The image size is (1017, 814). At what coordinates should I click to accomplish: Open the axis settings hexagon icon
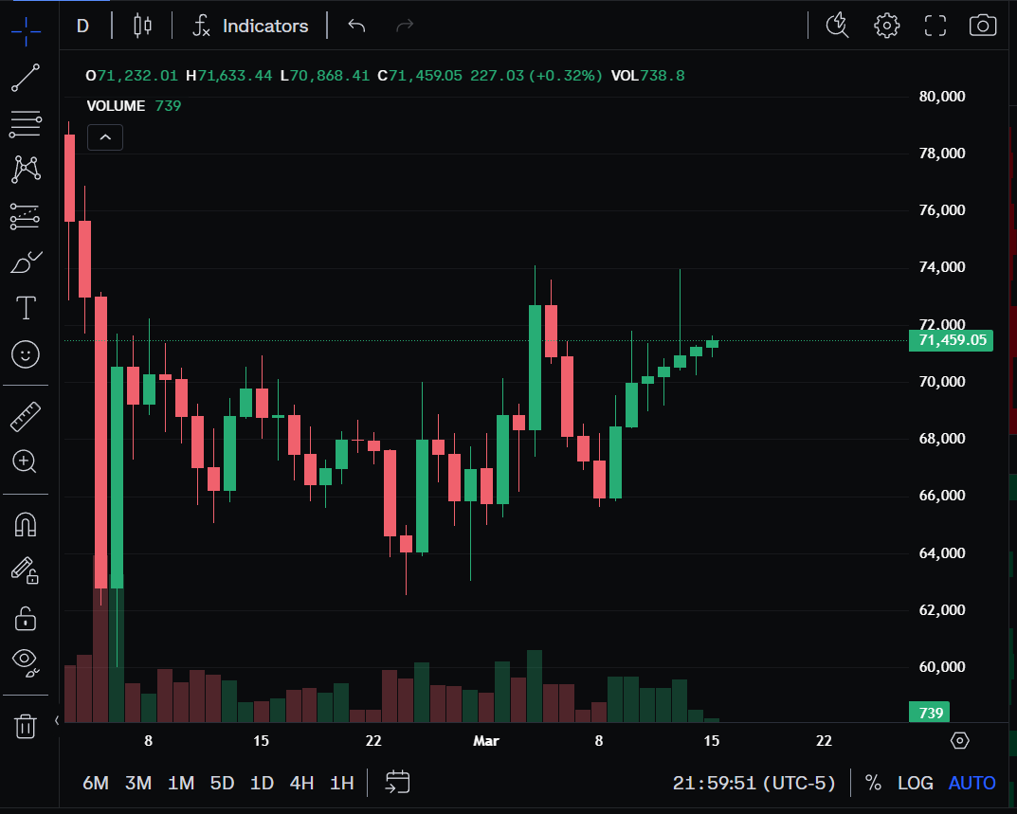[959, 740]
